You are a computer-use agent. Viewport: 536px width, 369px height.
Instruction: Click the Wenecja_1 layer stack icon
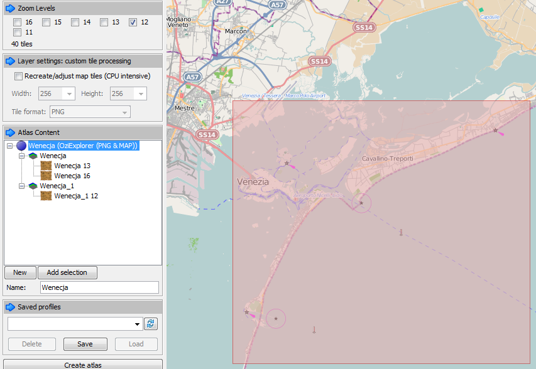point(33,186)
